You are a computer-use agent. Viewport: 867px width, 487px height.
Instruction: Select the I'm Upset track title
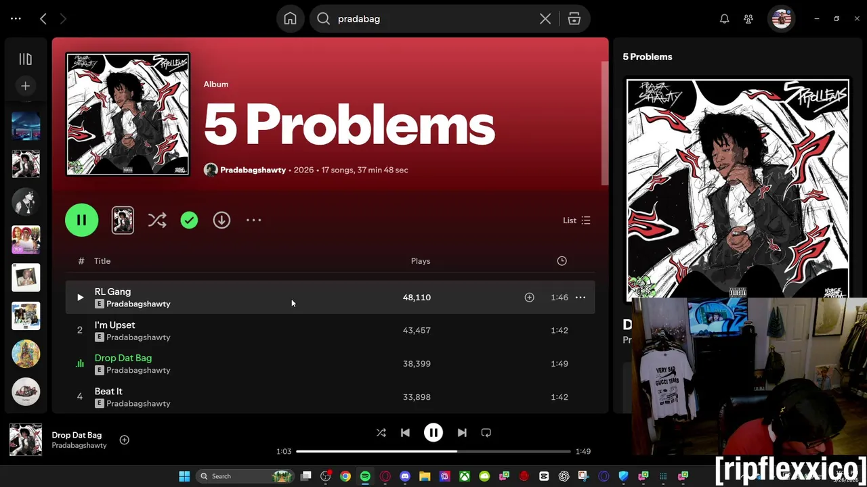click(114, 325)
